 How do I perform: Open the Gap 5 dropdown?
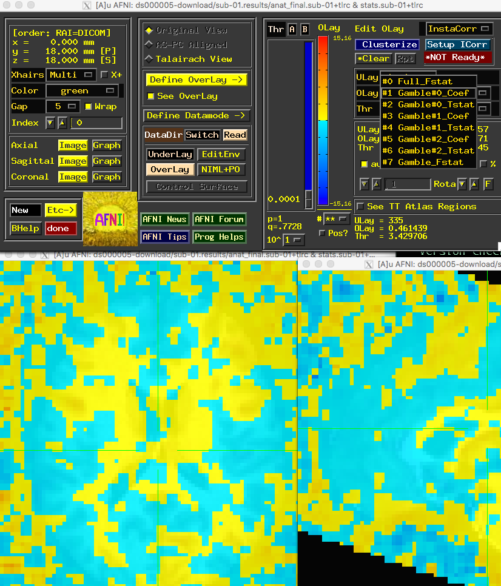[x=62, y=107]
